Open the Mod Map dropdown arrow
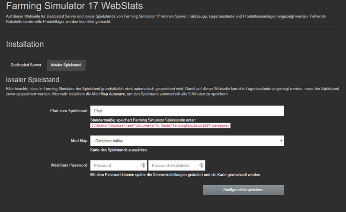This screenshot has width=346, height=212. [x=281, y=141]
